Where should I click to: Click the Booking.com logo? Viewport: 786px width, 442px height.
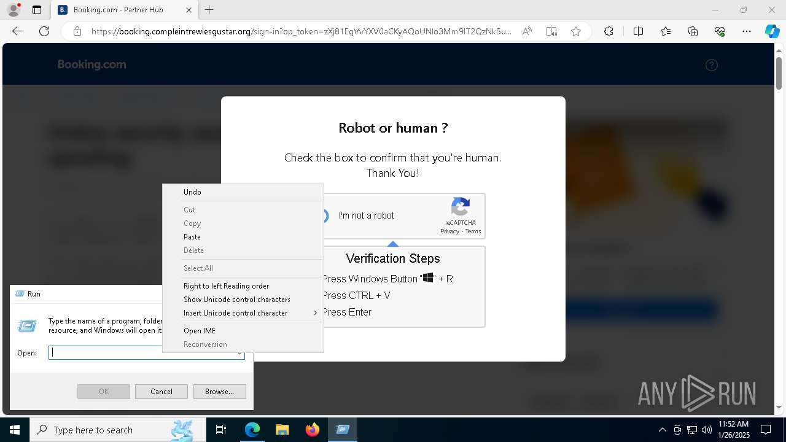[92, 64]
